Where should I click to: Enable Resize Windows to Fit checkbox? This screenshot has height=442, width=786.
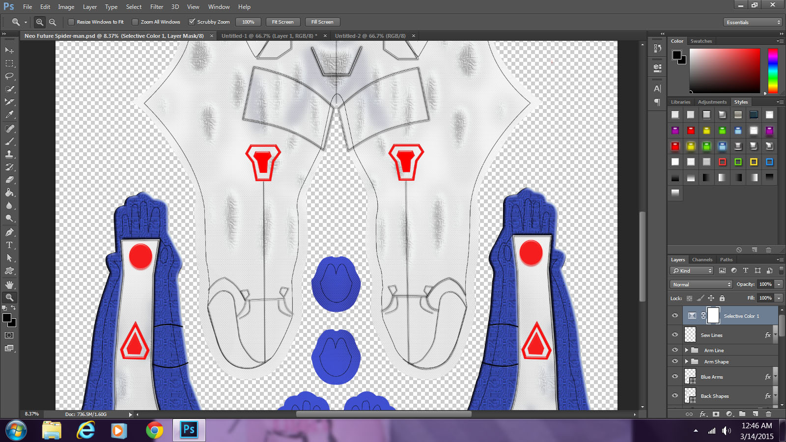coord(71,22)
